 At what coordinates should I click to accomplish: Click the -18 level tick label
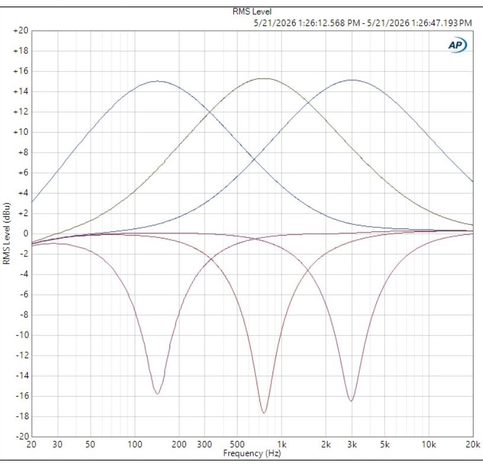click(x=22, y=416)
